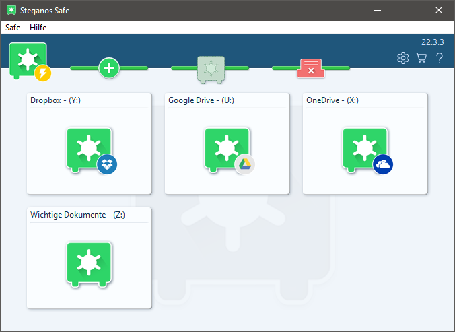This screenshot has width=455, height=332.
Task: Click the green plus create-safe icon
Action: coord(109,68)
